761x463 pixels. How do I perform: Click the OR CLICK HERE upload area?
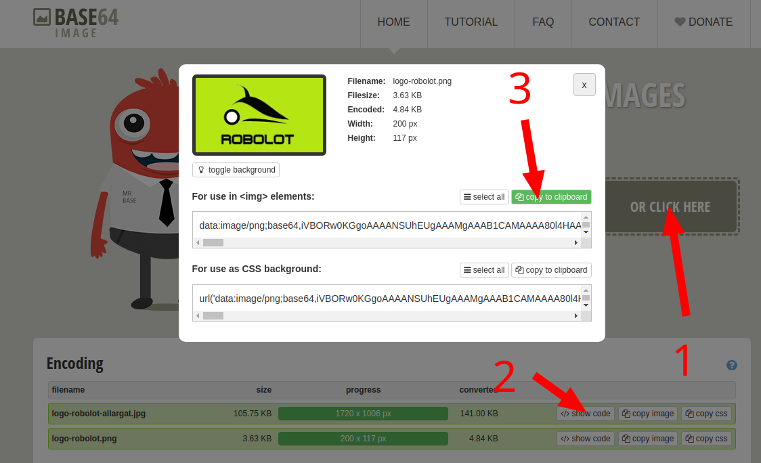(669, 206)
